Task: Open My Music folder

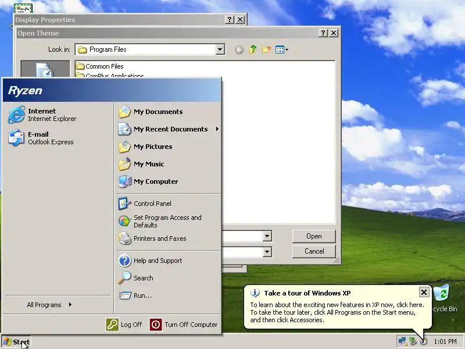Action: 141,164
